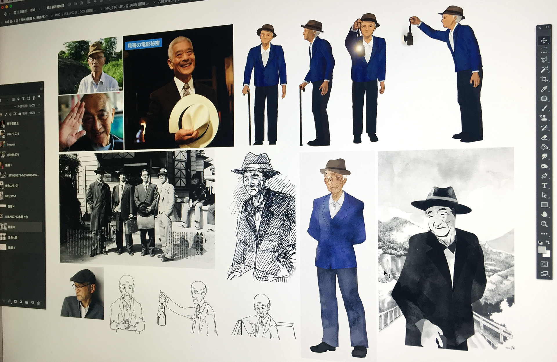Viewport: 557px width, 362px height.
Task: Select the Polygonal Lasso tool
Action: coord(544,60)
